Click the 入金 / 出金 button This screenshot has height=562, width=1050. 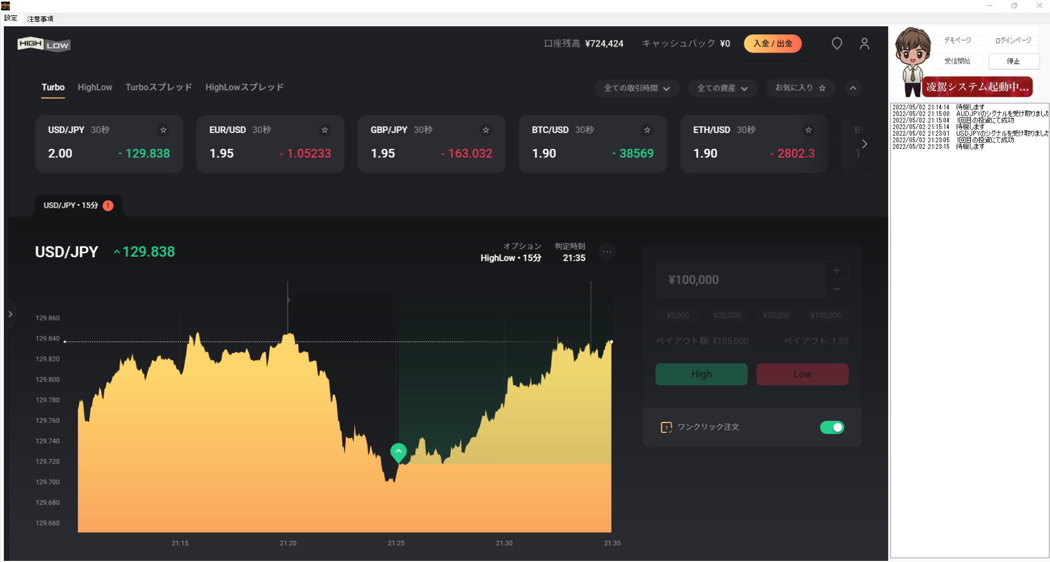(x=773, y=44)
